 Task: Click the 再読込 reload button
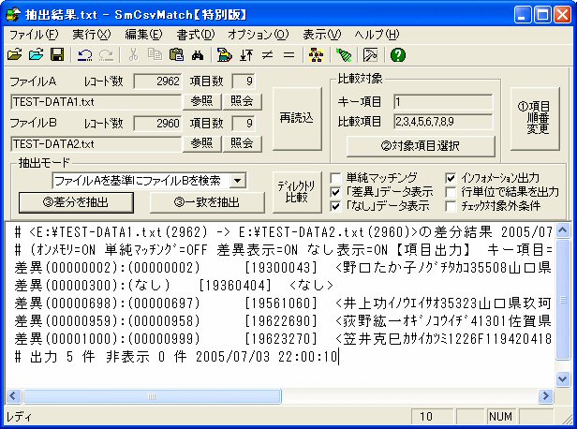[296, 118]
